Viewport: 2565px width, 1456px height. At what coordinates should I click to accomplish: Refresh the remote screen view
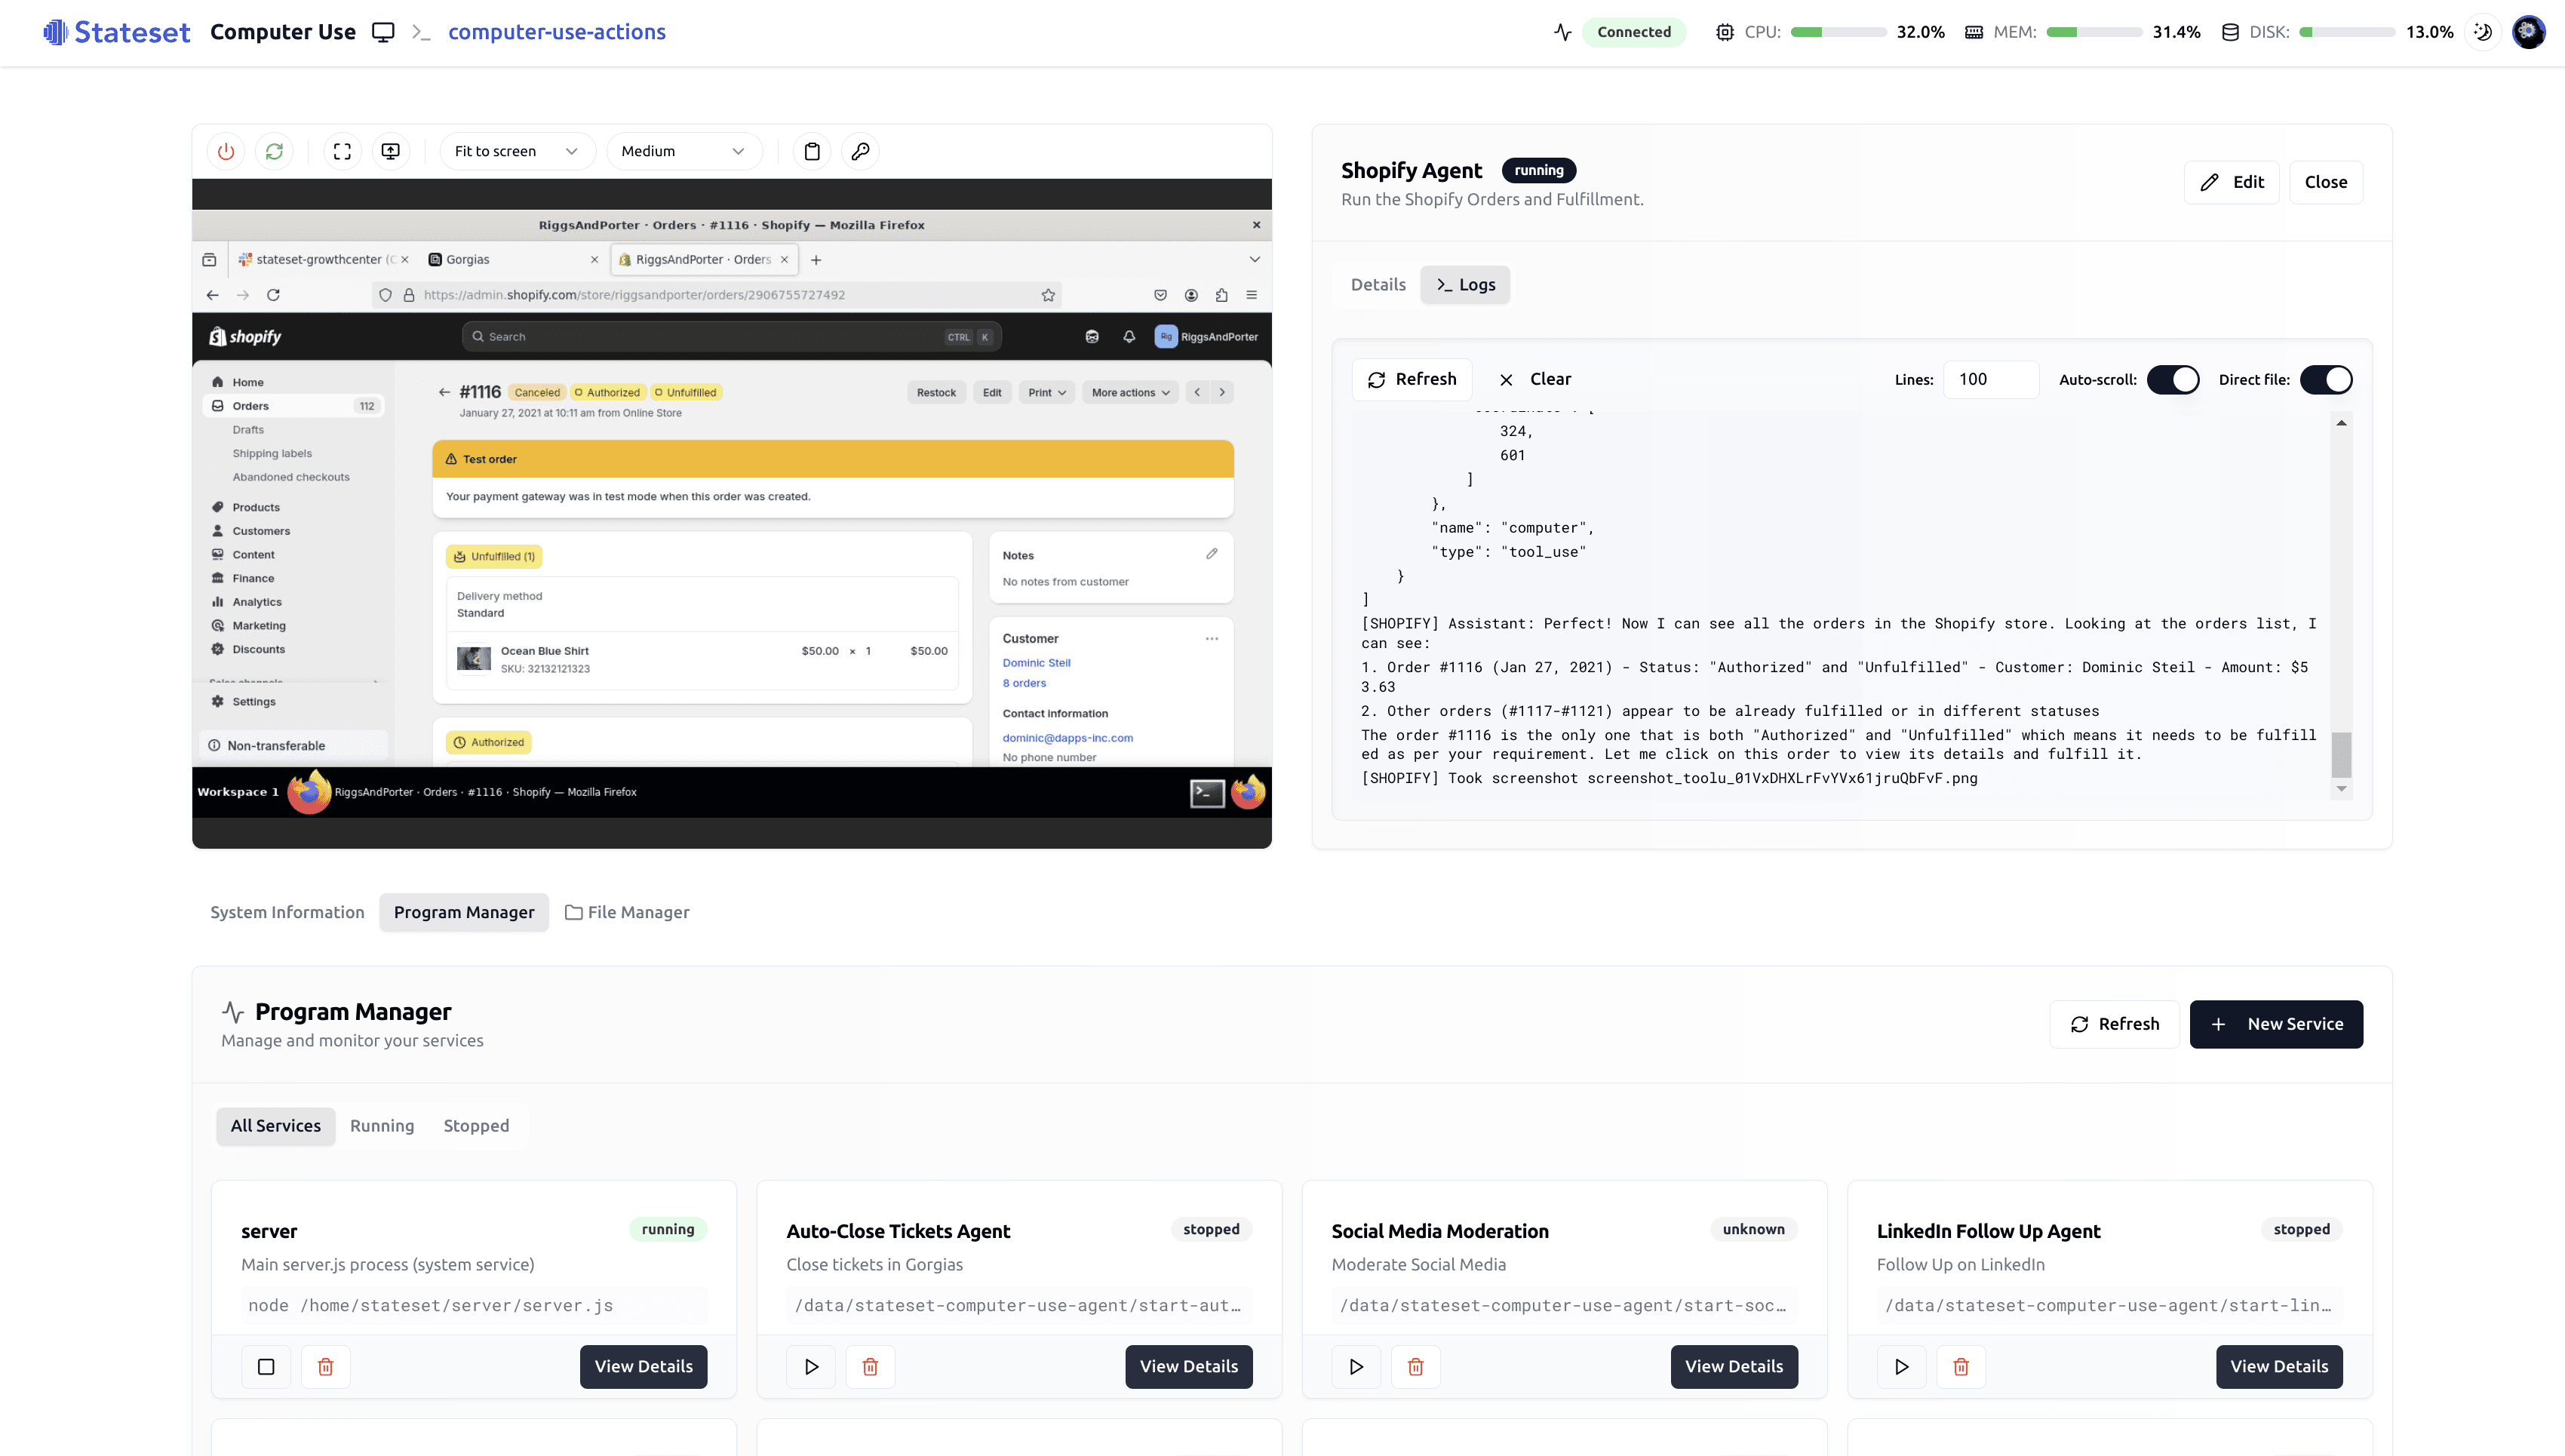pyautogui.click(x=275, y=151)
